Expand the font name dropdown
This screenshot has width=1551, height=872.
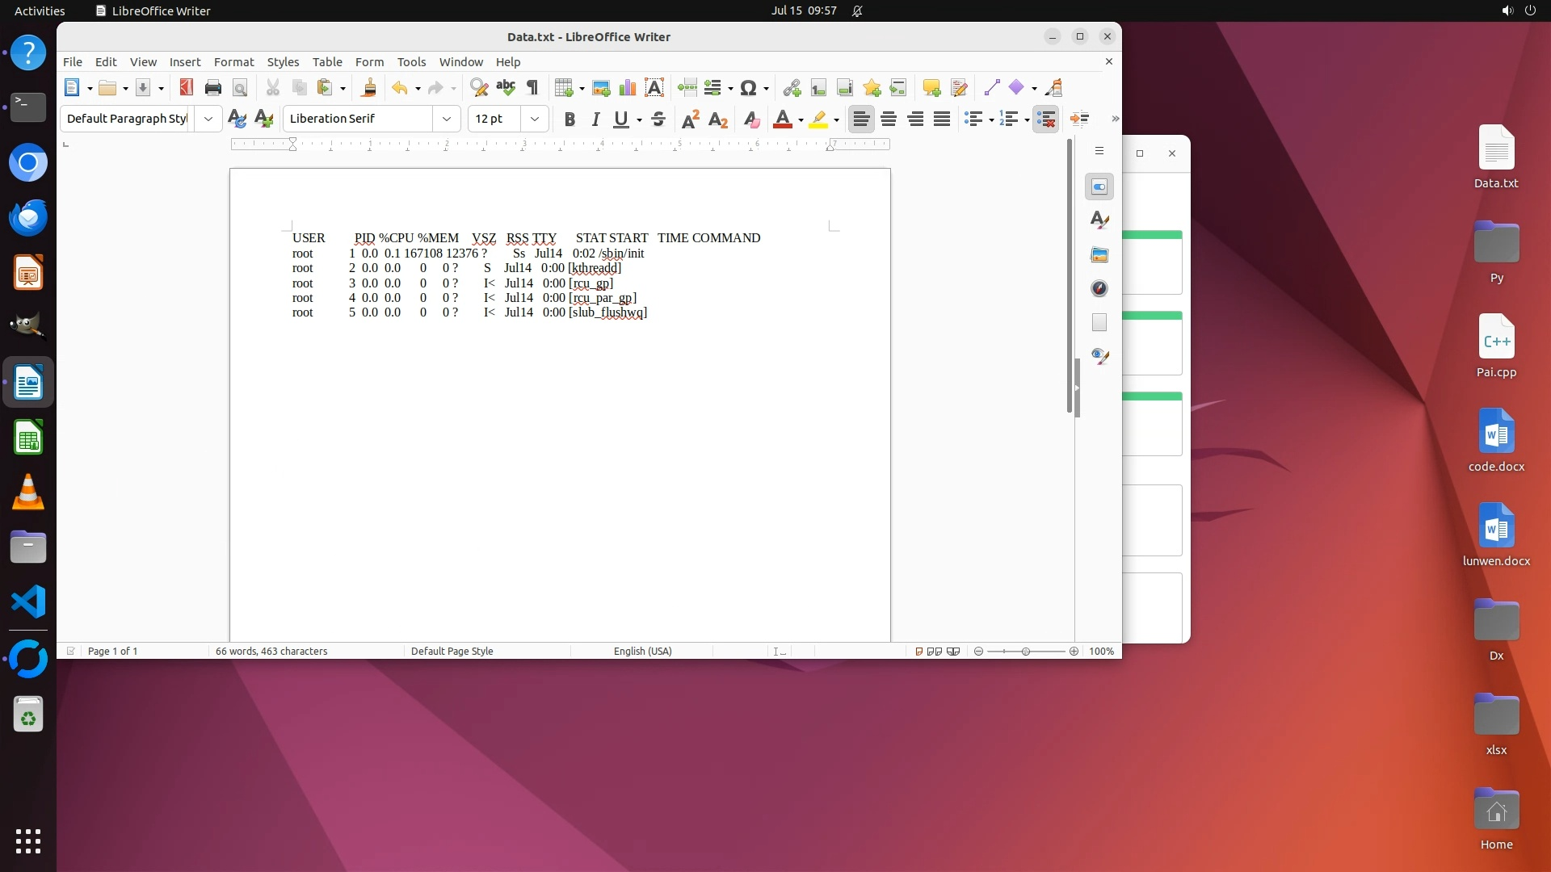click(447, 119)
